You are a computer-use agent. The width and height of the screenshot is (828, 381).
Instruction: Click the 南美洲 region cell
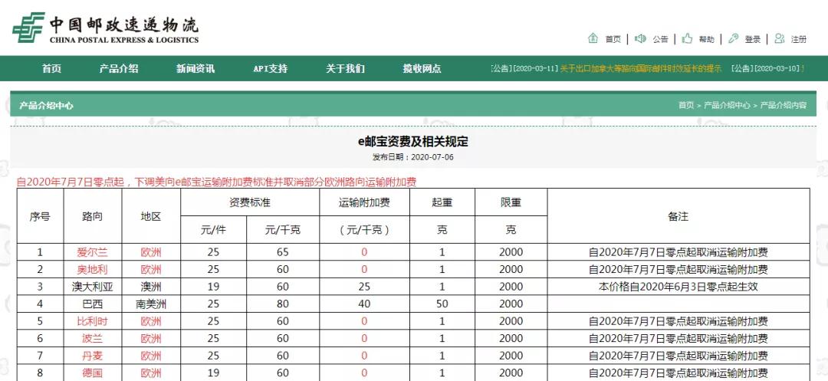click(151, 304)
